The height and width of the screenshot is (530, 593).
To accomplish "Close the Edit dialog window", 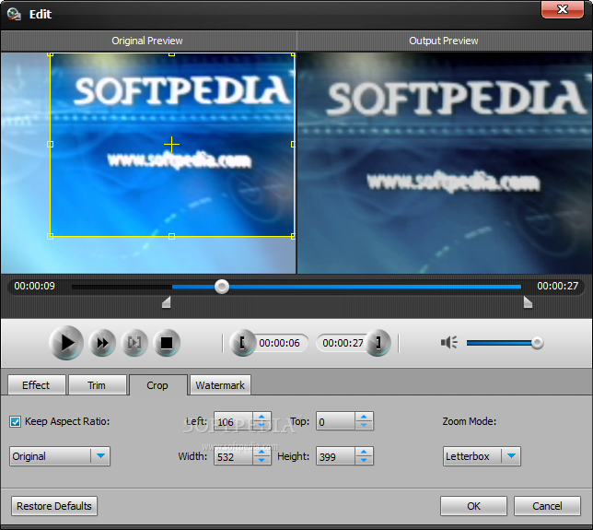I will click(x=563, y=9).
